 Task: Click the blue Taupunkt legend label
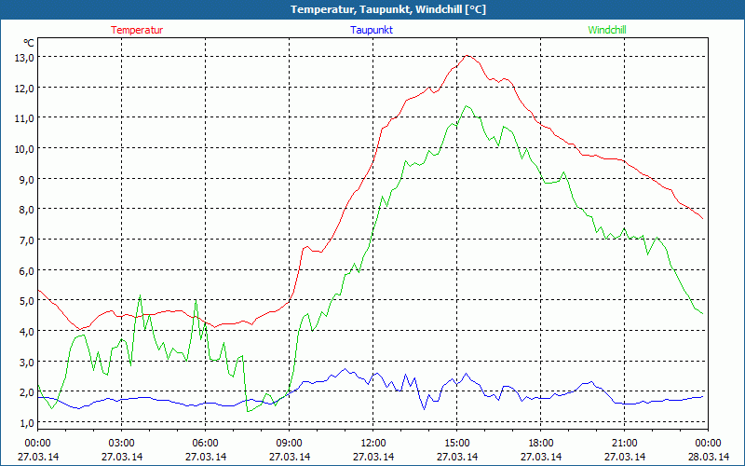coord(372,30)
